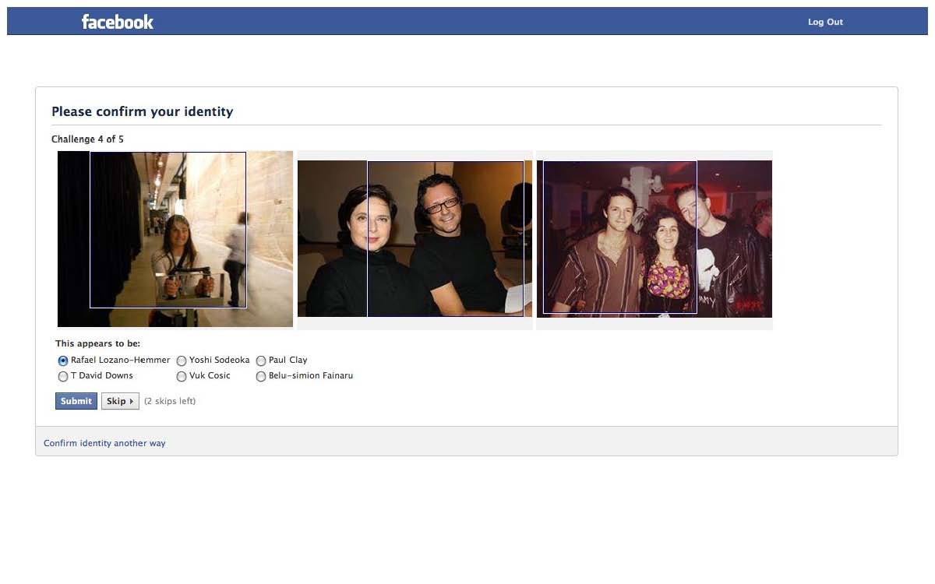This screenshot has height=584, width=935.
Task: Select Rafael Lozano-Hemmer radio option
Action: point(63,361)
